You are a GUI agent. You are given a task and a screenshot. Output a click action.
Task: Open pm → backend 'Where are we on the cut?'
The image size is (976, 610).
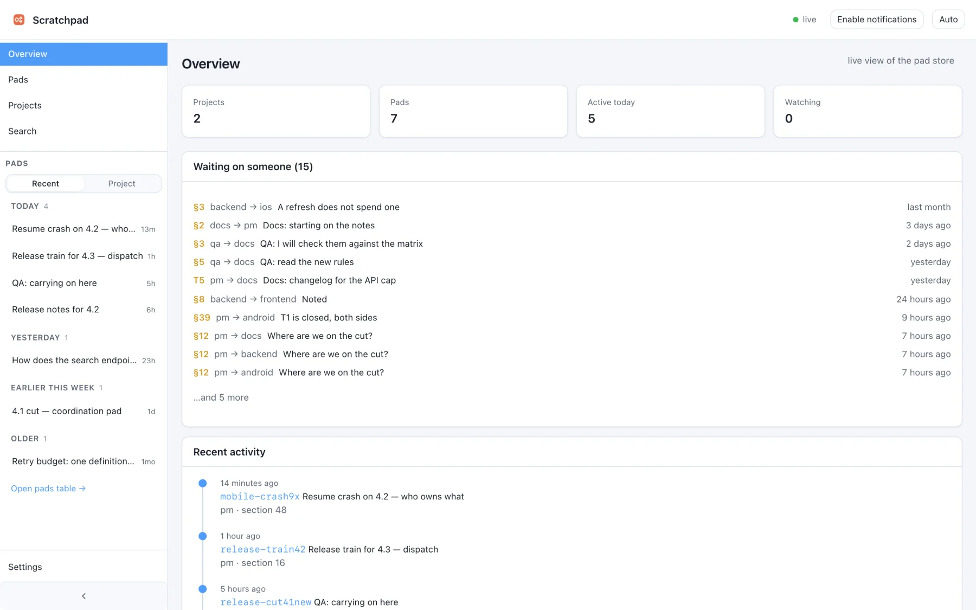pyautogui.click(x=572, y=355)
